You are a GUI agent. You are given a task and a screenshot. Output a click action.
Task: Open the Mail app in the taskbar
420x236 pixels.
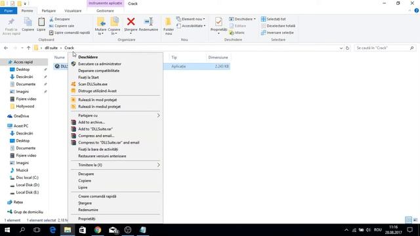pos(114,230)
